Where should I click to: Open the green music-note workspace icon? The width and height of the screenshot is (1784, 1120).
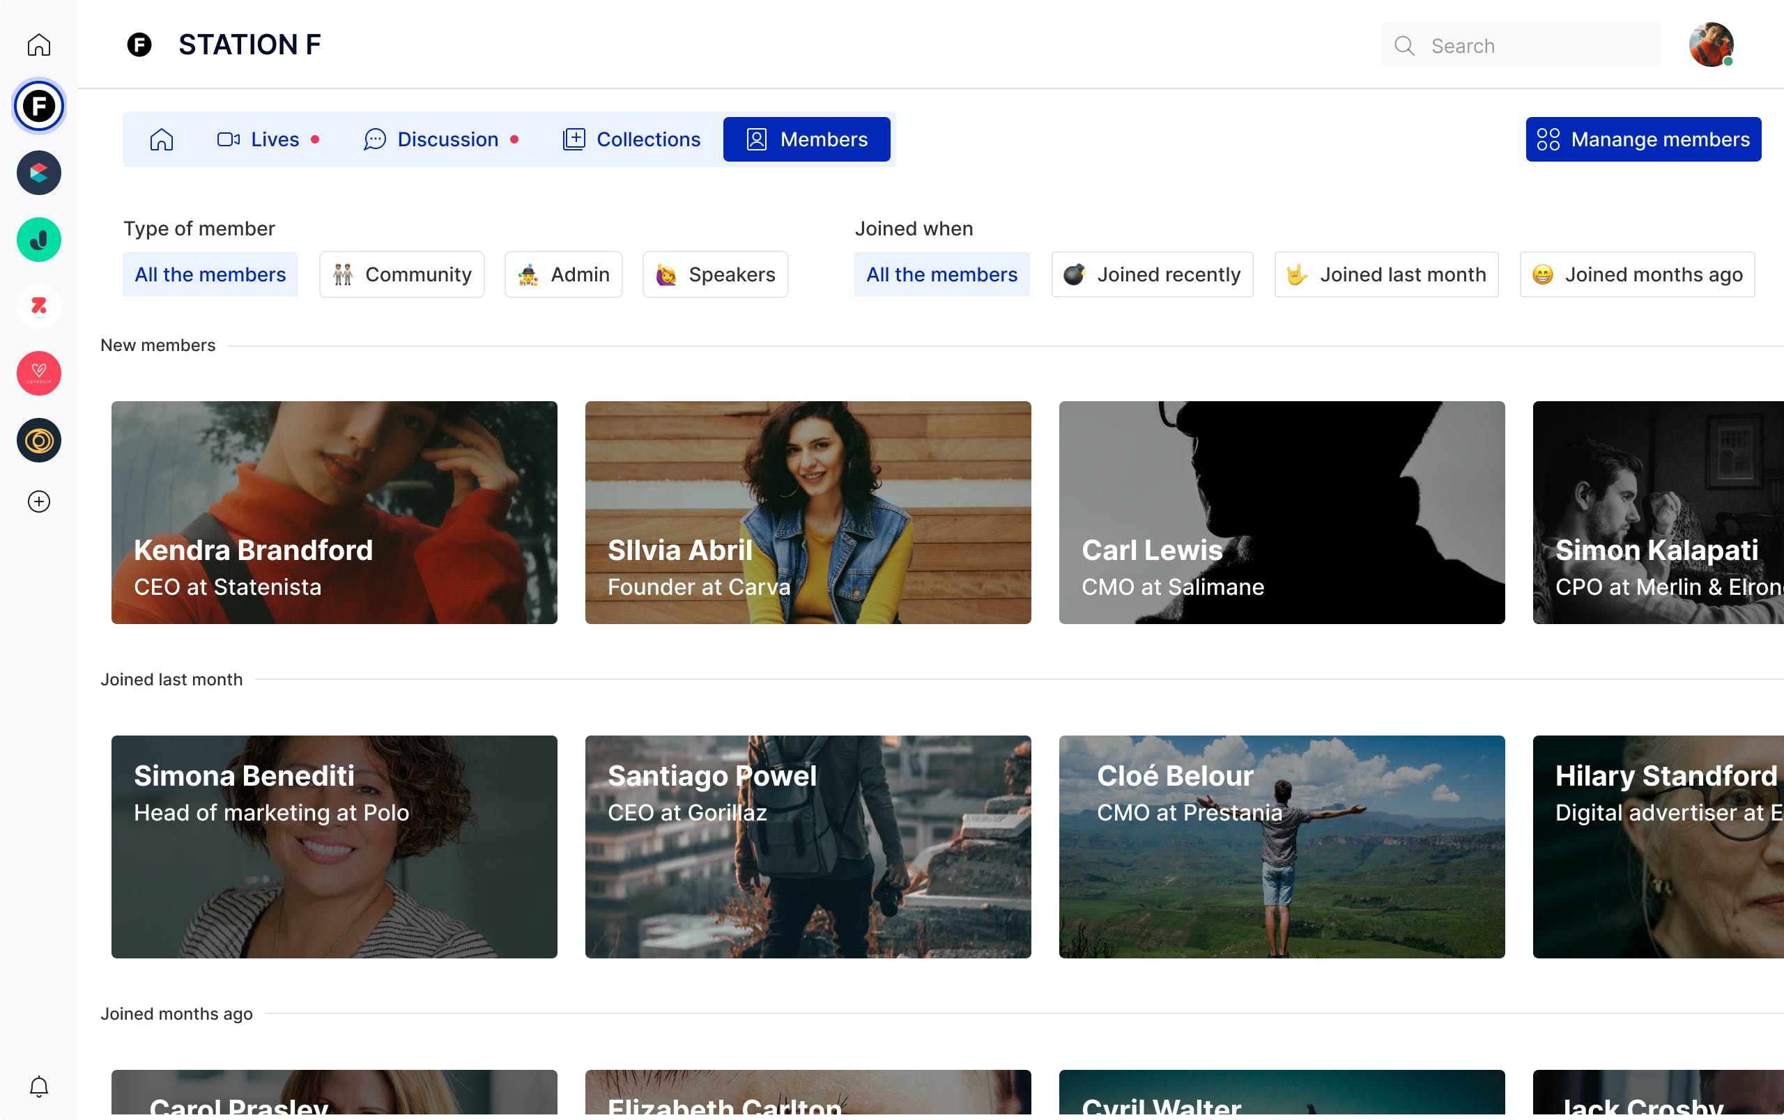[x=38, y=240]
